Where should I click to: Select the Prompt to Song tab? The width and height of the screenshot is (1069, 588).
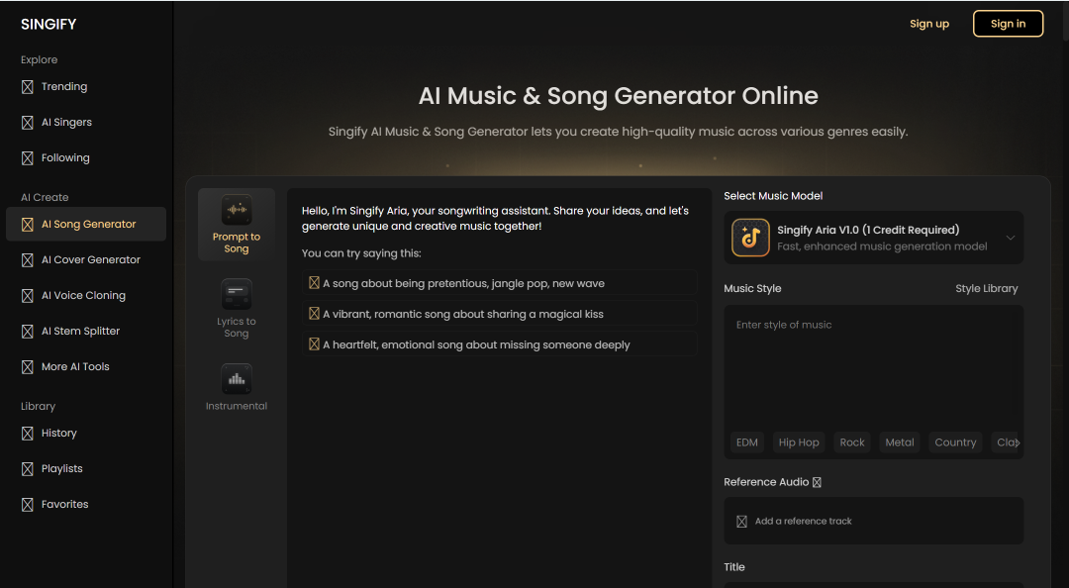click(237, 225)
